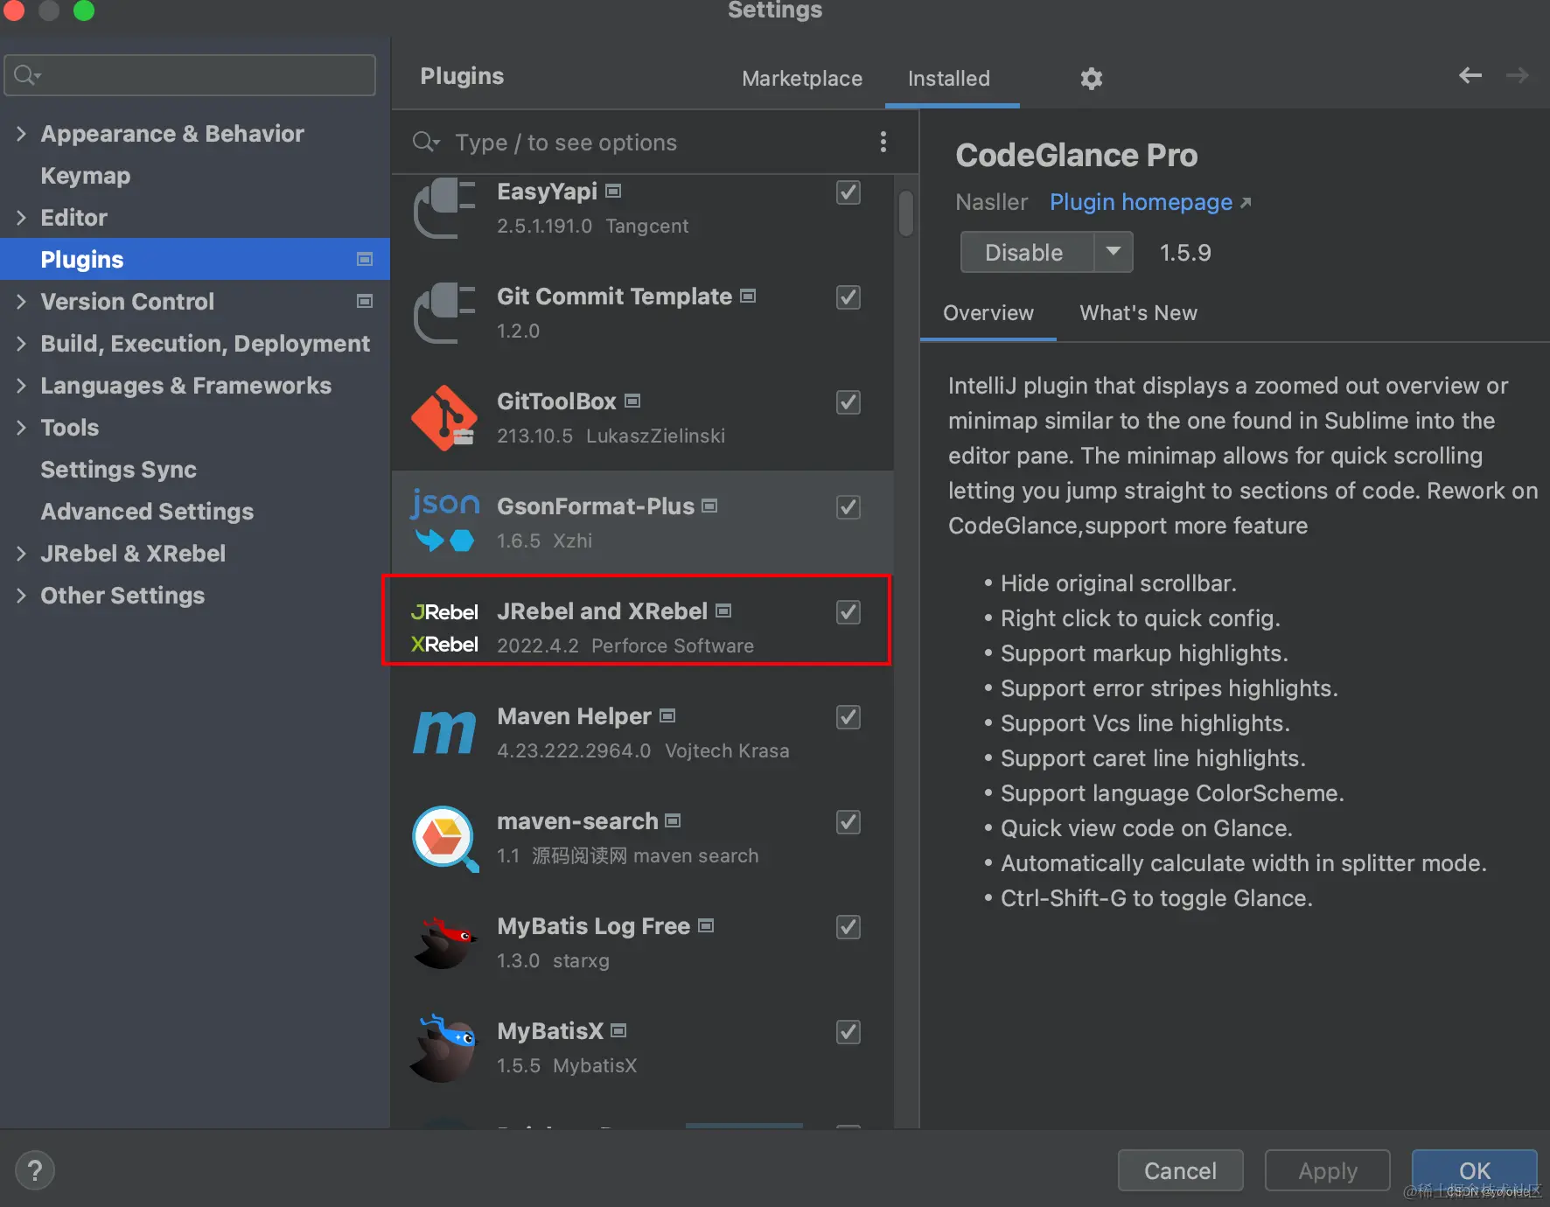Click the JRebel and XRebel logo icon
The height and width of the screenshot is (1207, 1550).
click(x=444, y=628)
